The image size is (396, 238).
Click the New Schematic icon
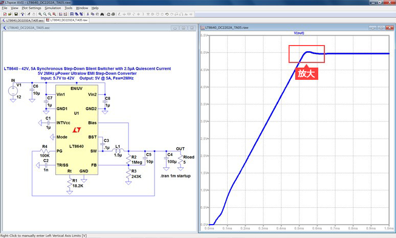(4, 14)
